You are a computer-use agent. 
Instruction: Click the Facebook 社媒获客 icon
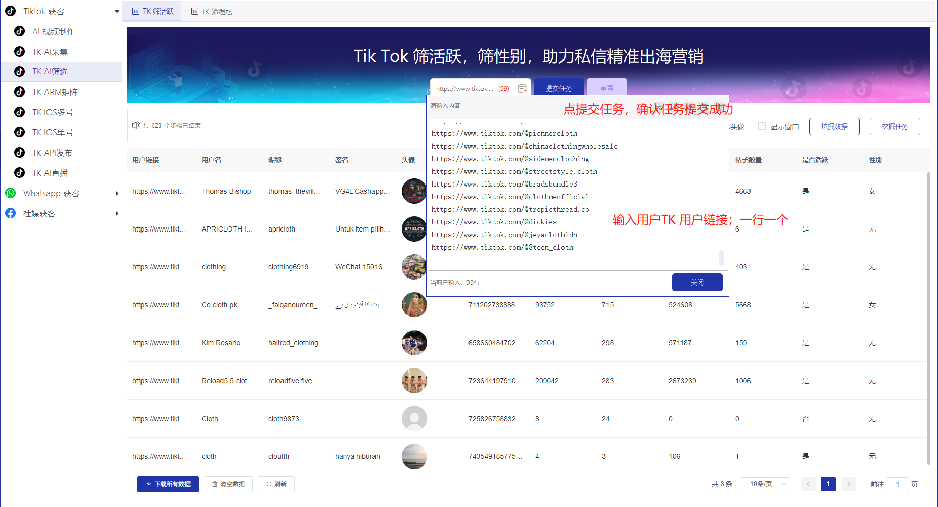11,213
